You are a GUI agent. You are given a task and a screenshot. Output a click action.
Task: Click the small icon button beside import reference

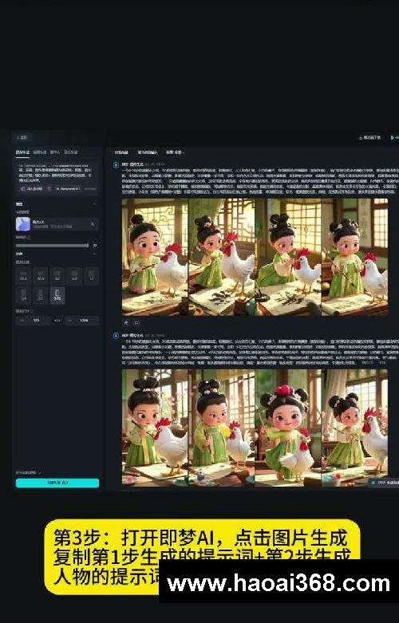pos(49,189)
